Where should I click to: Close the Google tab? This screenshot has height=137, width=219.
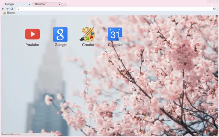[x=29, y=5]
